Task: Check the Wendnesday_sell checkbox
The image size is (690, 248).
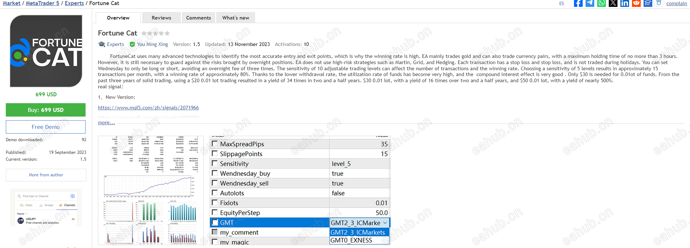Action: tap(215, 182)
